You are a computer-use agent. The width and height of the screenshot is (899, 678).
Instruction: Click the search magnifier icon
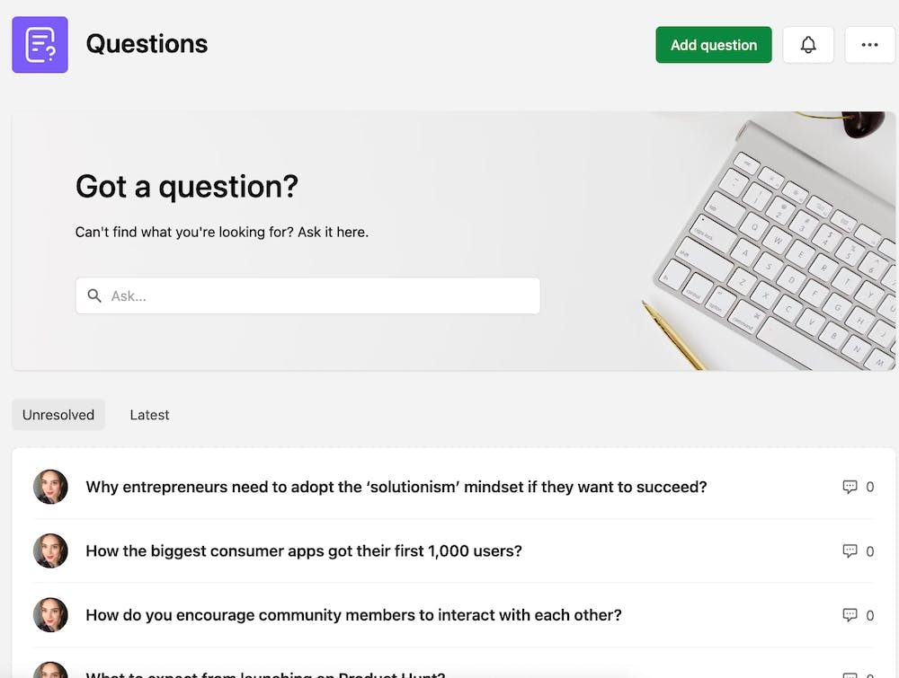coord(94,295)
